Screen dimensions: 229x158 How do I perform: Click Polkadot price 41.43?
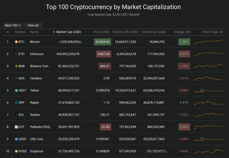click(x=106, y=127)
